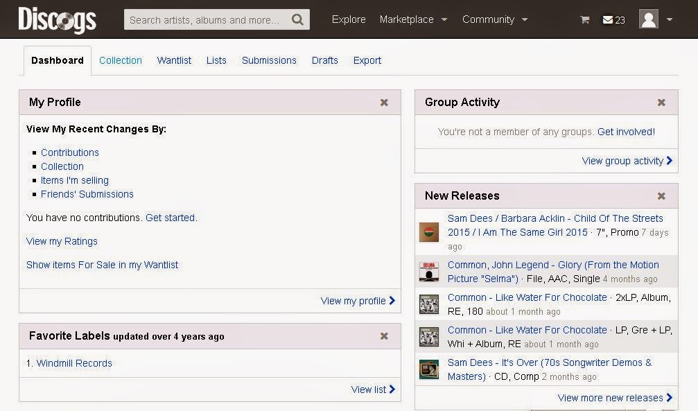Open the Sam Dees It's Over thumbnail
Image resolution: width=698 pixels, height=411 pixels.
tap(429, 369)
